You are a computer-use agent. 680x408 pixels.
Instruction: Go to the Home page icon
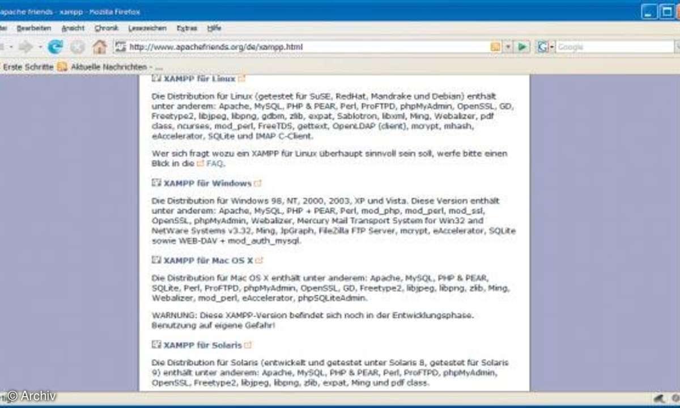pos(100,47)
